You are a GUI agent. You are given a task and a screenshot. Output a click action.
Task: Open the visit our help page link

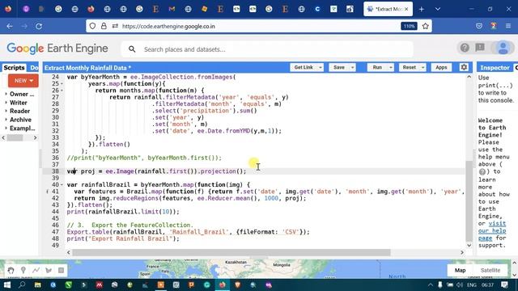(492, 231)
